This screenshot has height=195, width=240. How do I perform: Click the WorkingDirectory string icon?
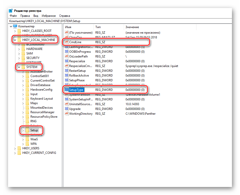tap(67, 113)
